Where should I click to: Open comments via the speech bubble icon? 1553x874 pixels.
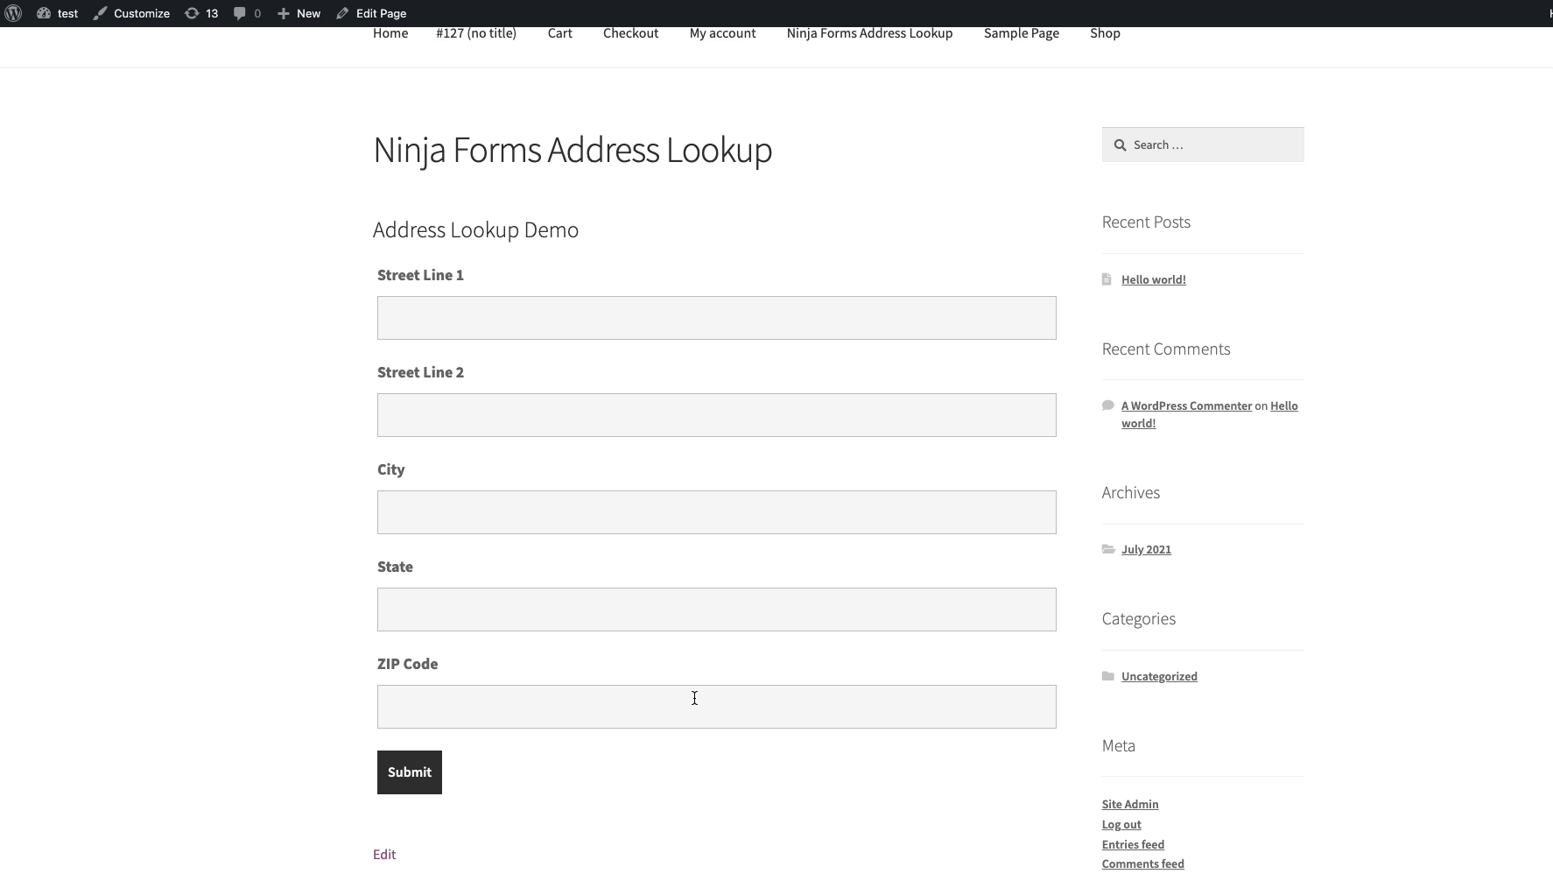(239, 13)
